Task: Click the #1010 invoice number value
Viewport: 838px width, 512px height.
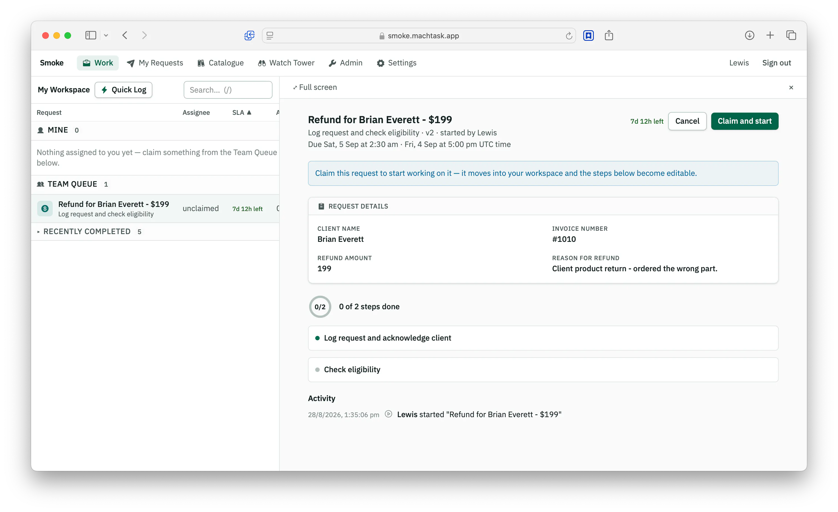Action: point(564,239)
